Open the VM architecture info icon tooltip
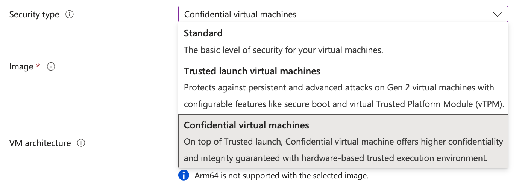Screen dimensions: 522x184 pyautogui.click(x=81, y=143)
